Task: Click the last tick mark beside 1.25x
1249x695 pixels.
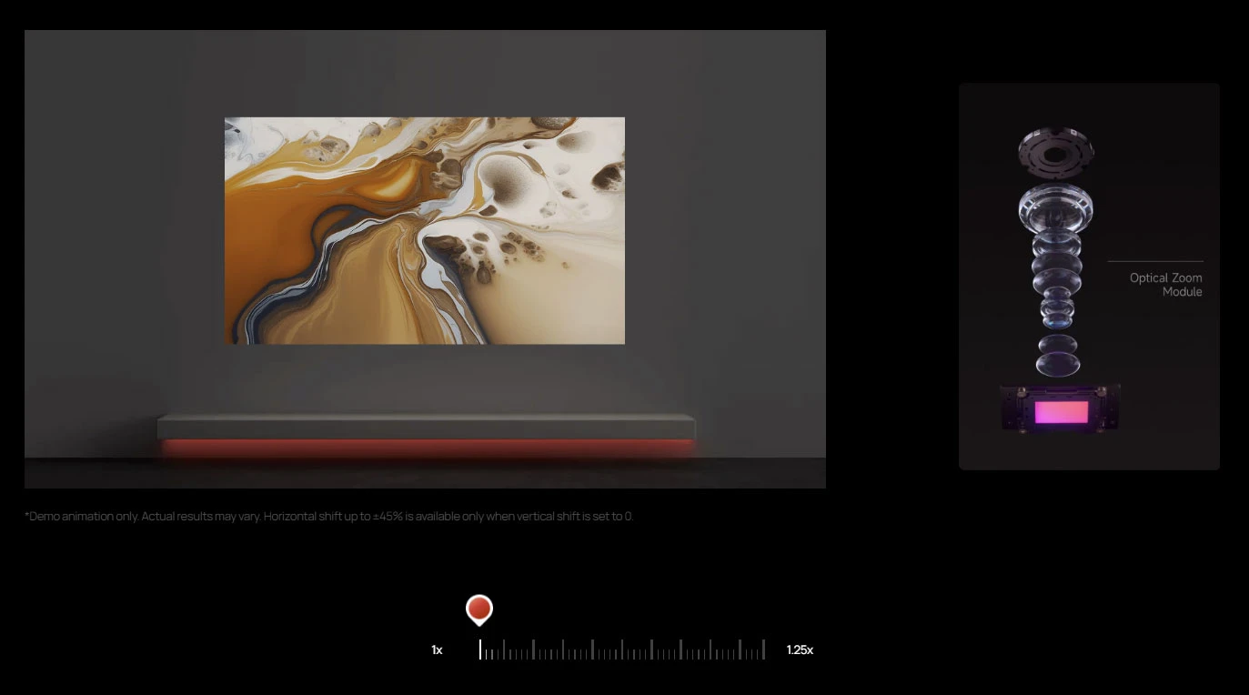Action: [x=764, y=650]
